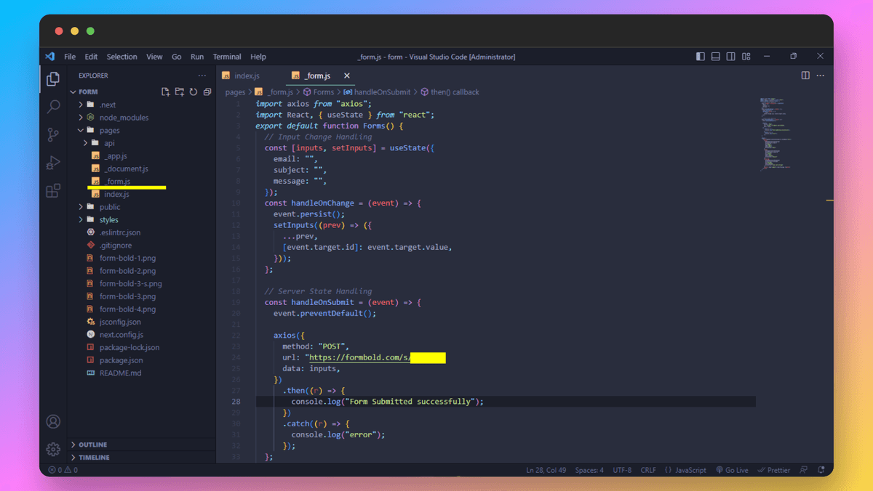Click the New File icon in Explorer
This screenshot has width=873, height=491.
point(166,92)
